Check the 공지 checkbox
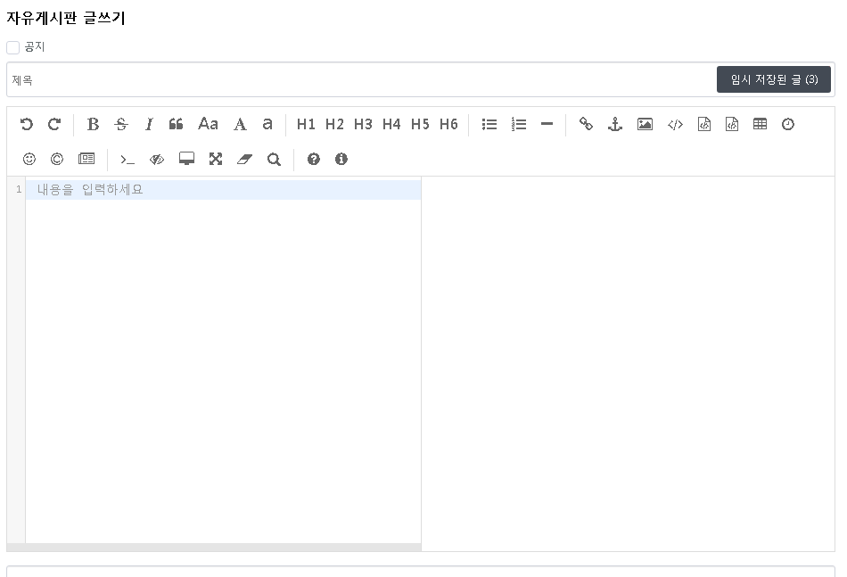The width and height of the screenshot is (847, 577). (13, 47)
